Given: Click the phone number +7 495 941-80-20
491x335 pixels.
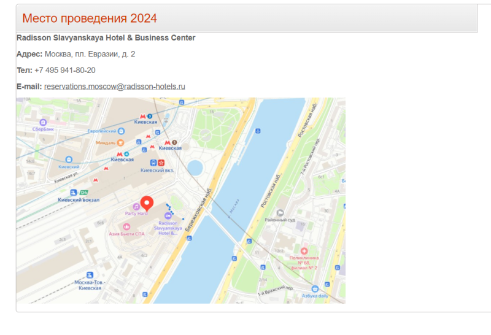Looking at the screenshot, I should (65, 70).
